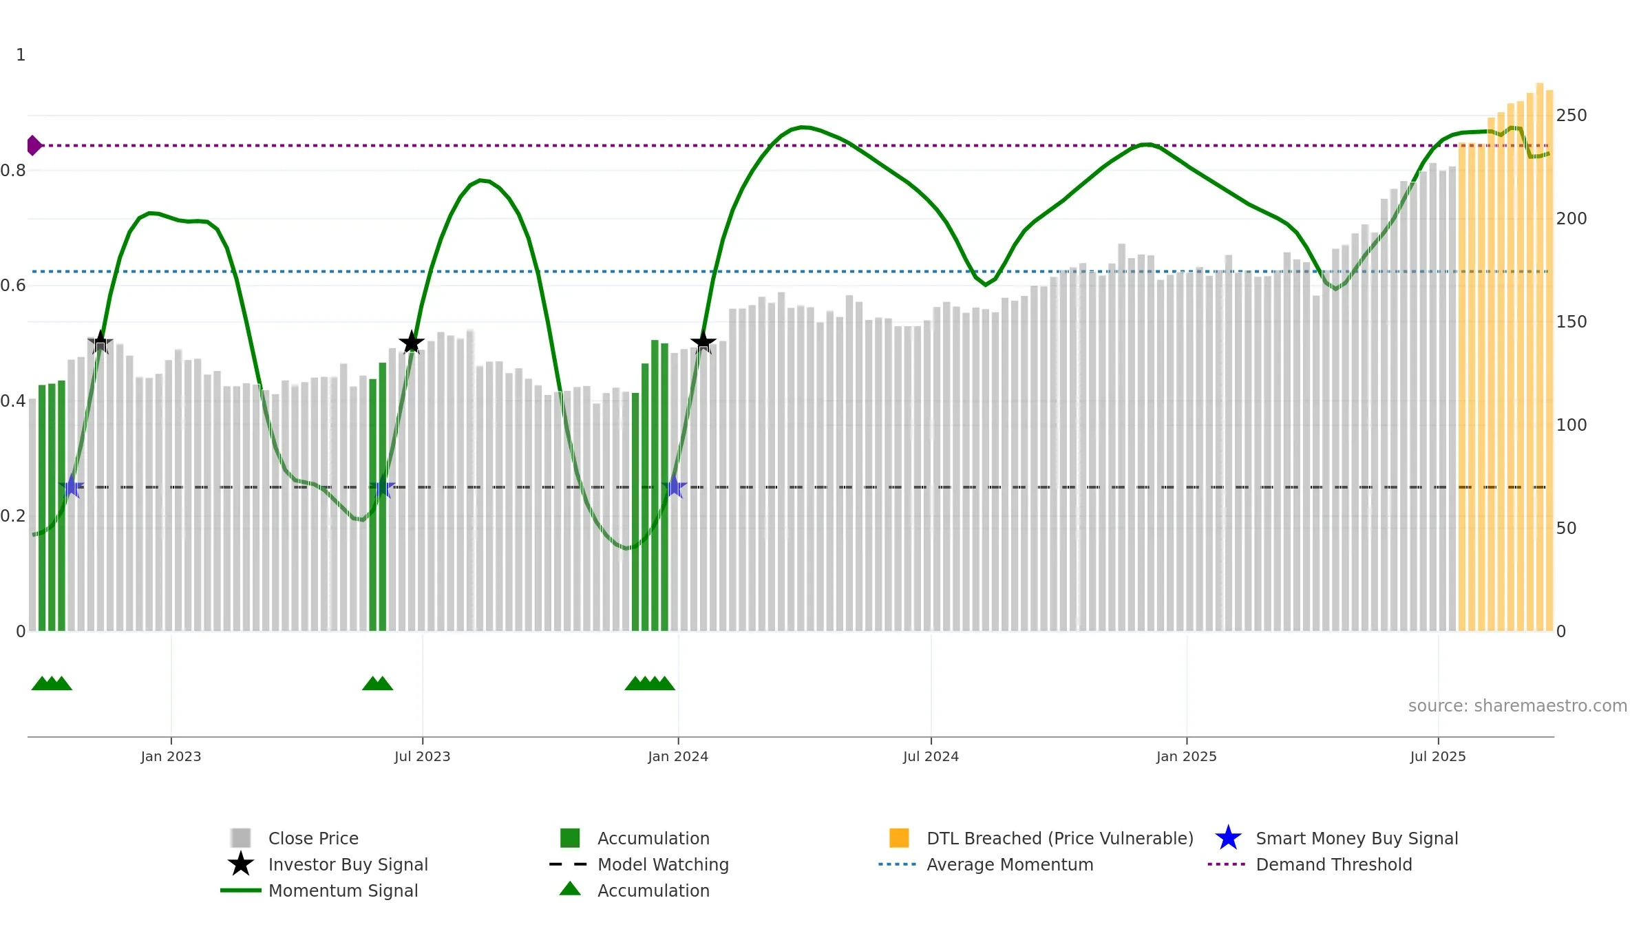
Task: Click green accumulation triangles before January 2024
Action: pyautogui.click(x=650, y=683)
